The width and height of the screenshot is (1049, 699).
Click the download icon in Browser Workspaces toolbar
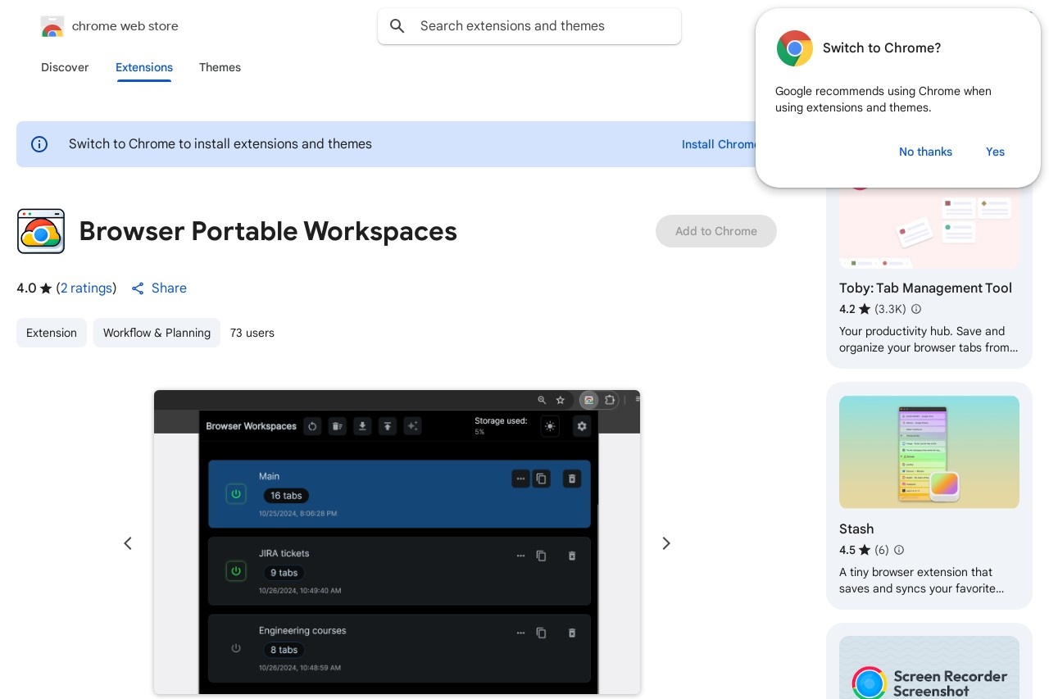point(362,426)
